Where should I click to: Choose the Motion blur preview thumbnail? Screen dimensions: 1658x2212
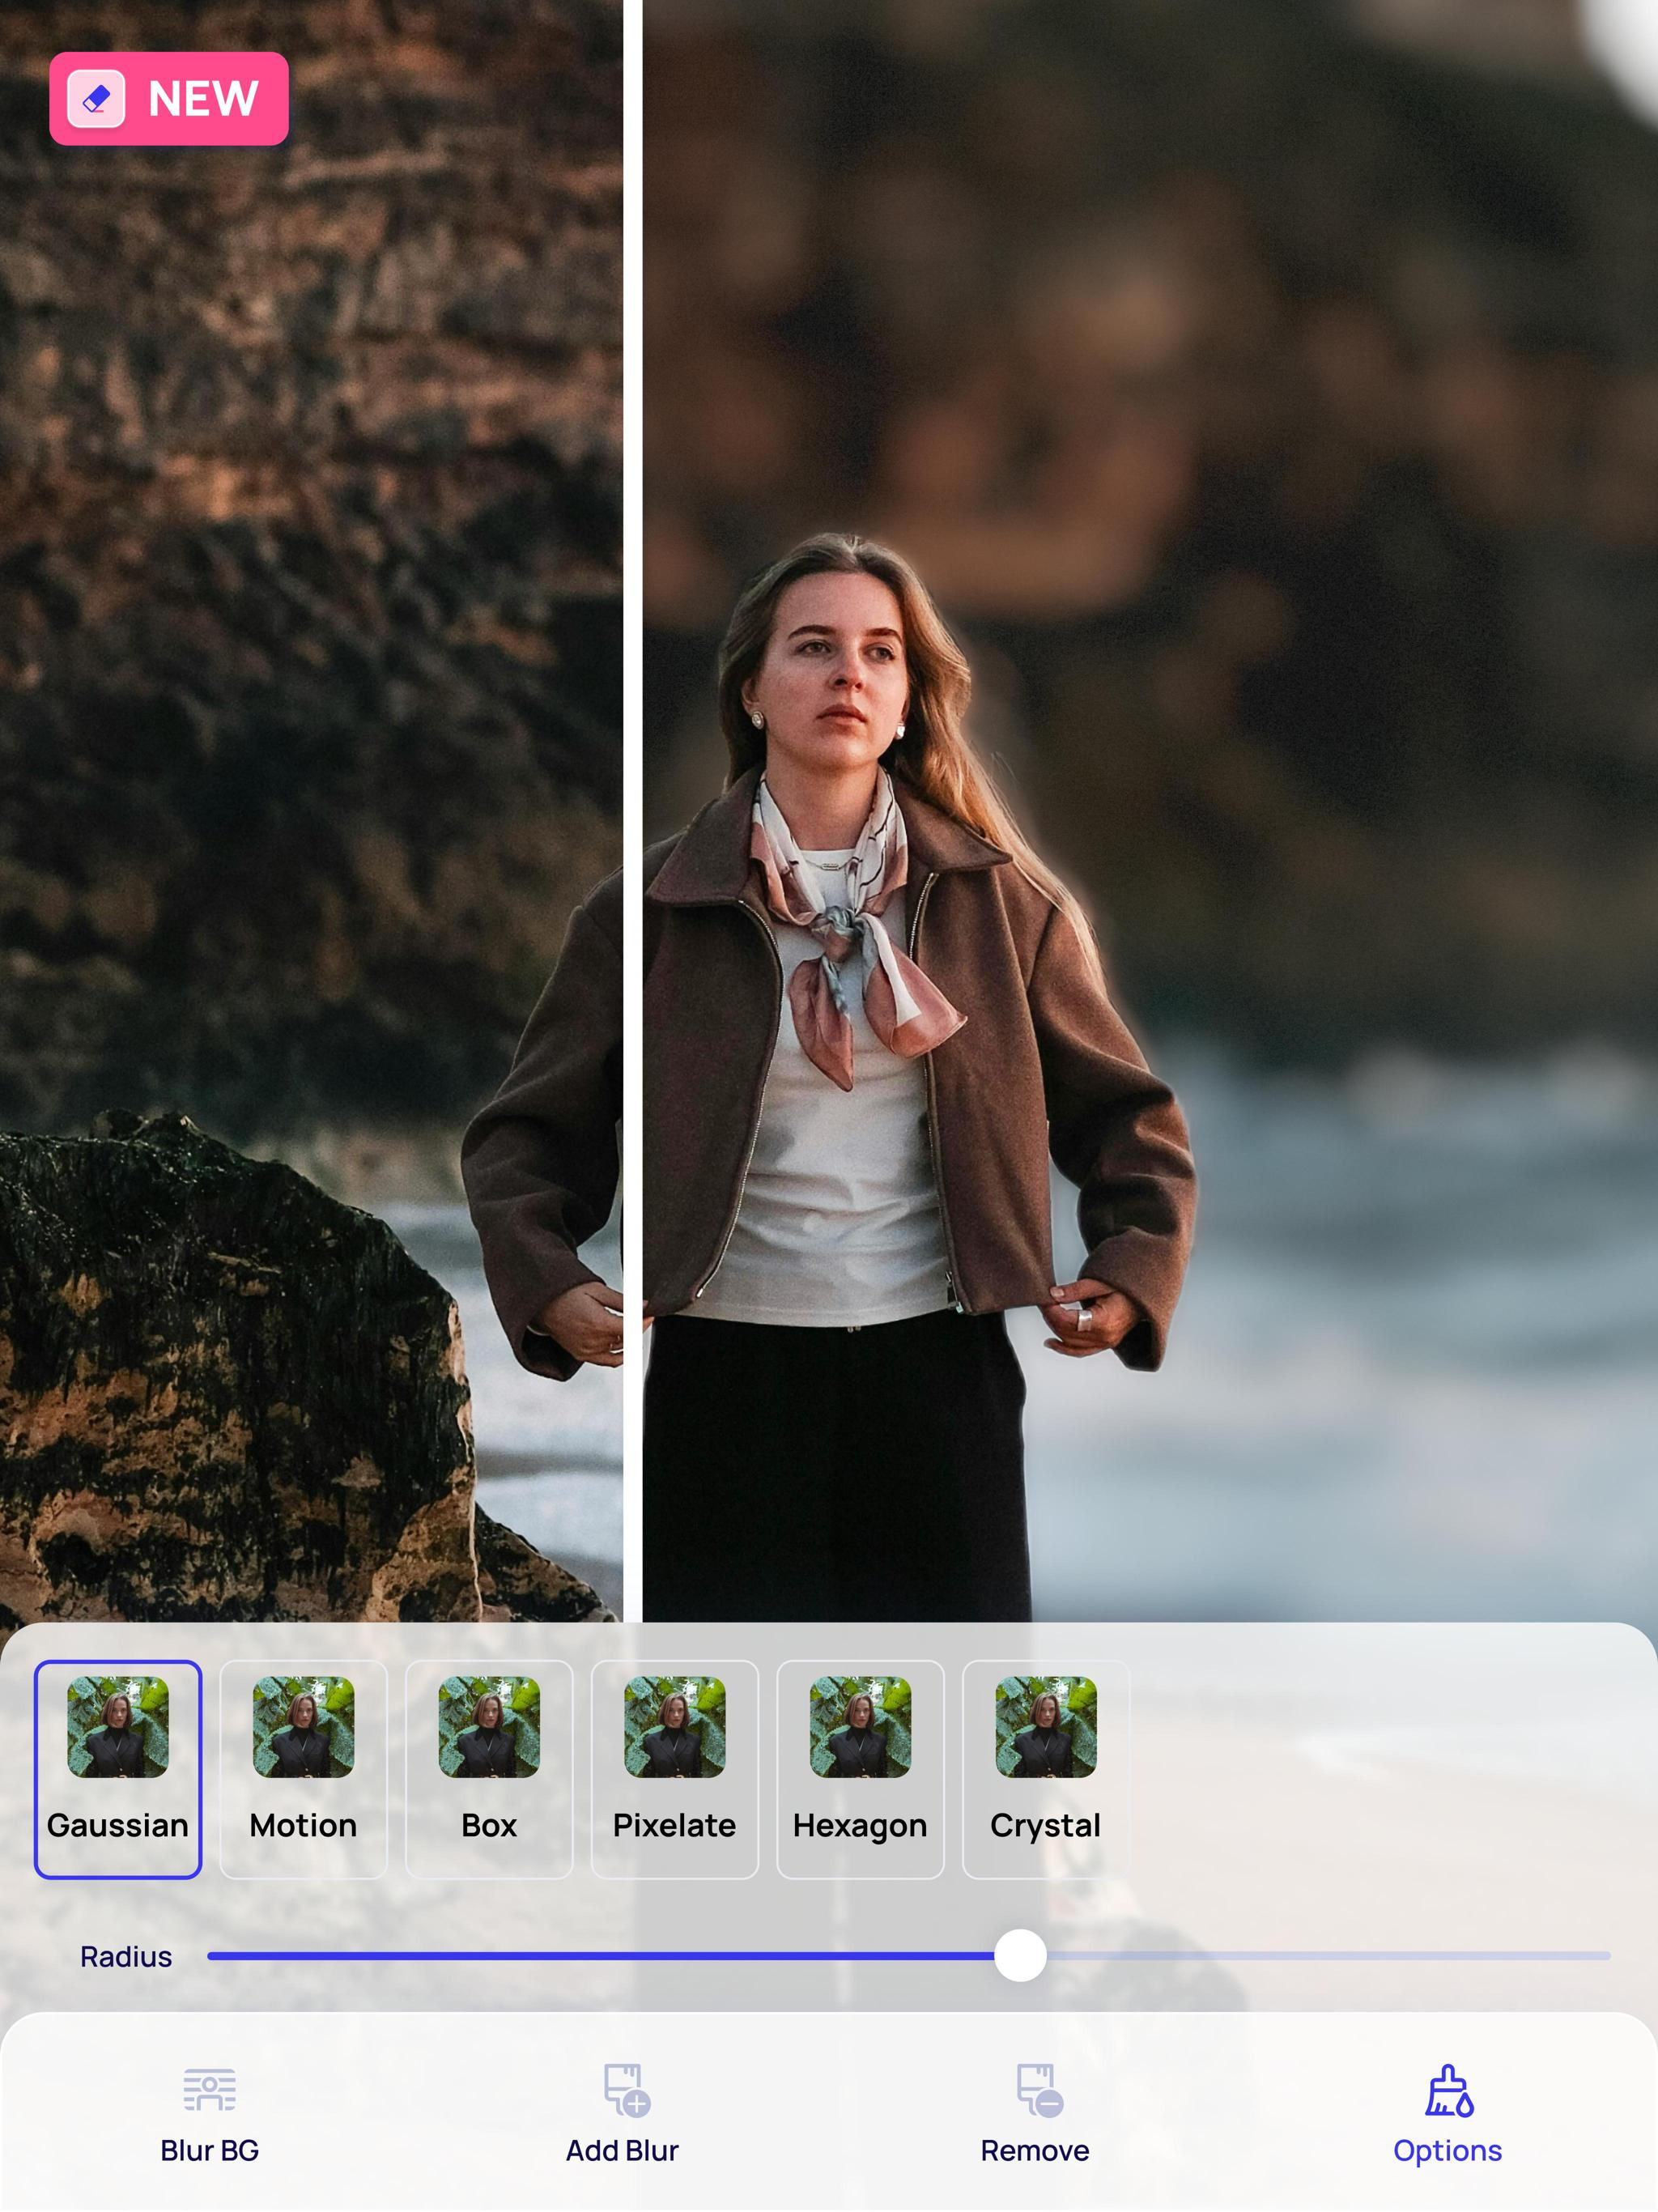pos(303,1727)
